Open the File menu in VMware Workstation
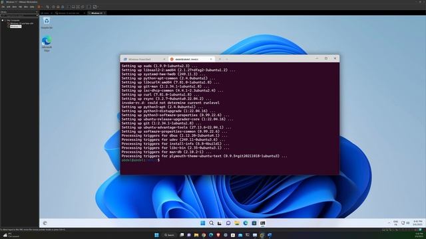The width and height of the screenshot is (426, 239). coord(3,7)
